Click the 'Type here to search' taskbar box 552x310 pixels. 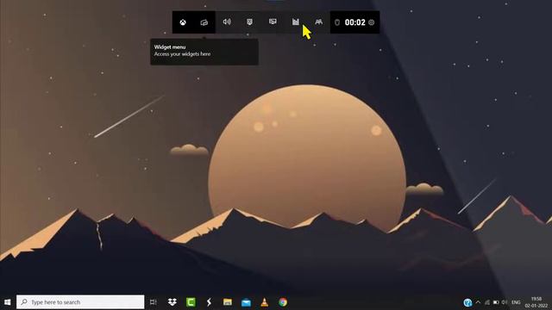click(80, 302)
